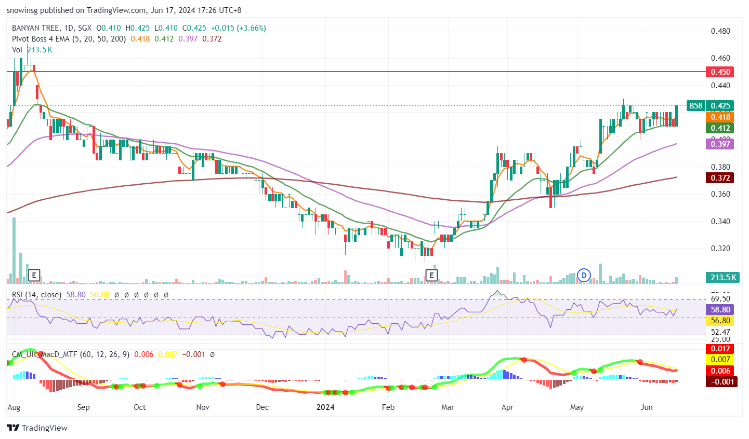
Task: Click the TradingView logo at the bottom
Action: tap(37, 428)
